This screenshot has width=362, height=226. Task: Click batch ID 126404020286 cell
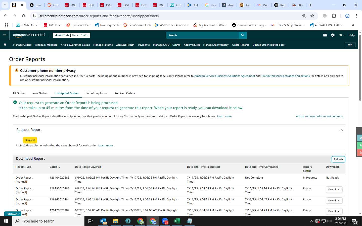click(60, 178)
